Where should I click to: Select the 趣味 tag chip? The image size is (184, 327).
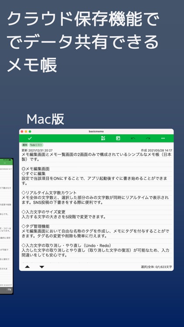coord(24,145)
